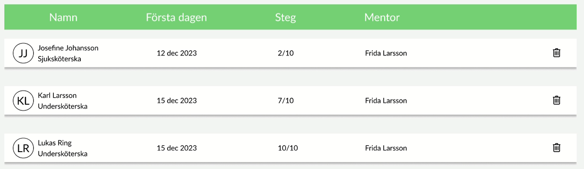Sort by the Namn column header
Screen dimensions: 584x169
click(63, 17)
